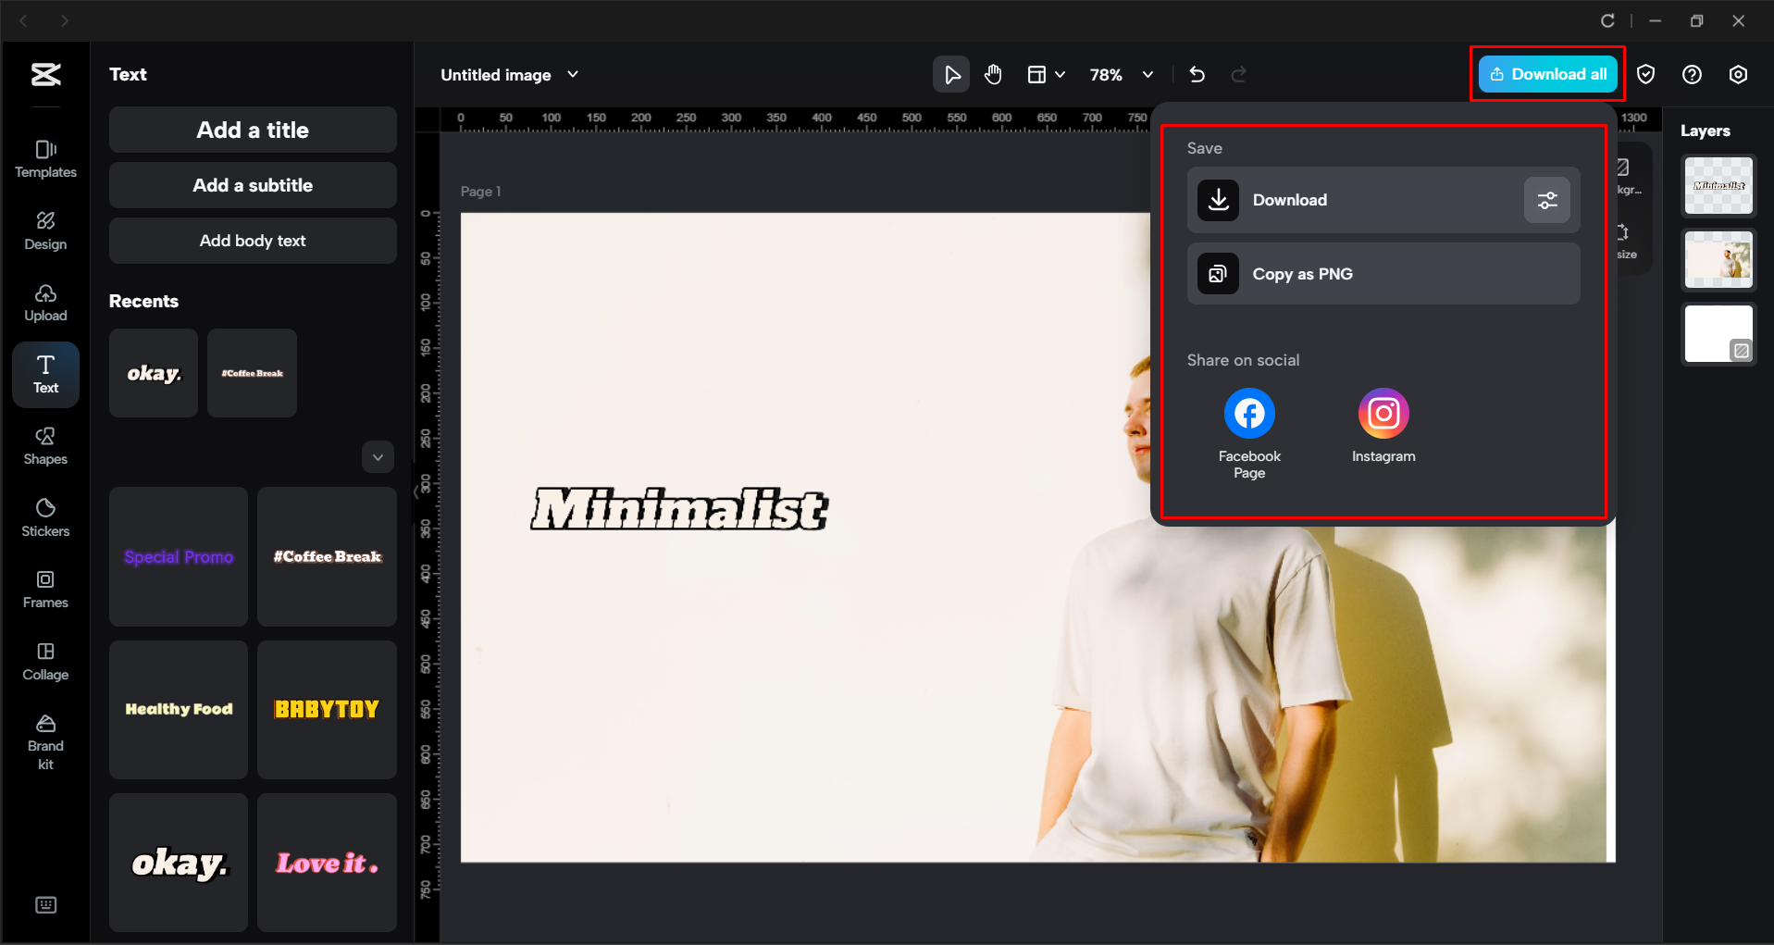Viewport: 1774px width, 945px height.
Task: Open the zoom level dropdown
Action: [x=1148, y=74]
